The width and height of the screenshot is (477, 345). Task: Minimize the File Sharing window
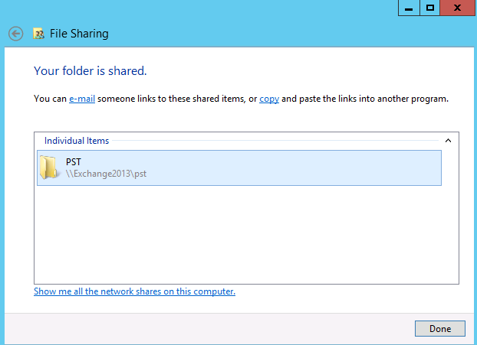[409, 8]
